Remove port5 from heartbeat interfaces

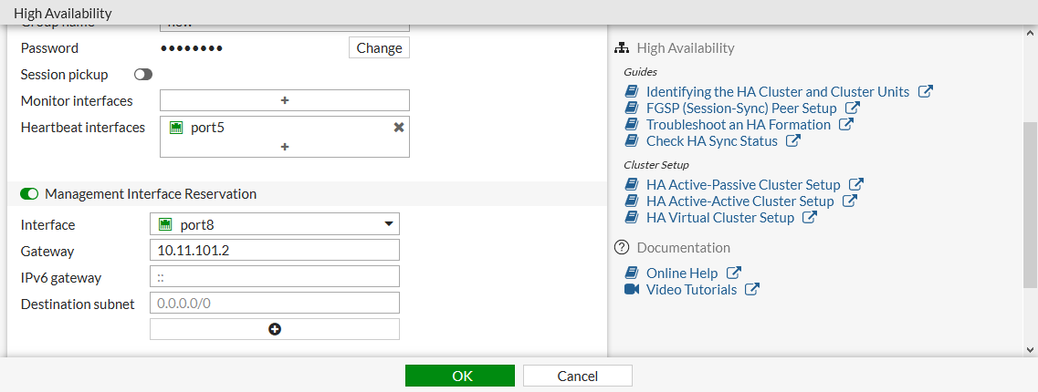tap(399, 128)
